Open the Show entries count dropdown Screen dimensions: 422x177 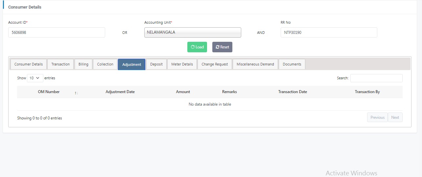(x=35, y=78)
